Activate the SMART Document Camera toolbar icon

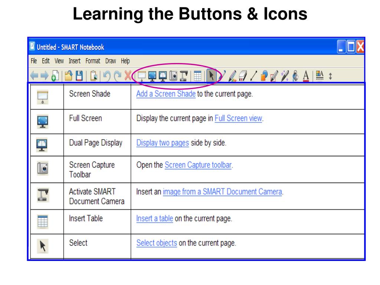coord(184,76)
